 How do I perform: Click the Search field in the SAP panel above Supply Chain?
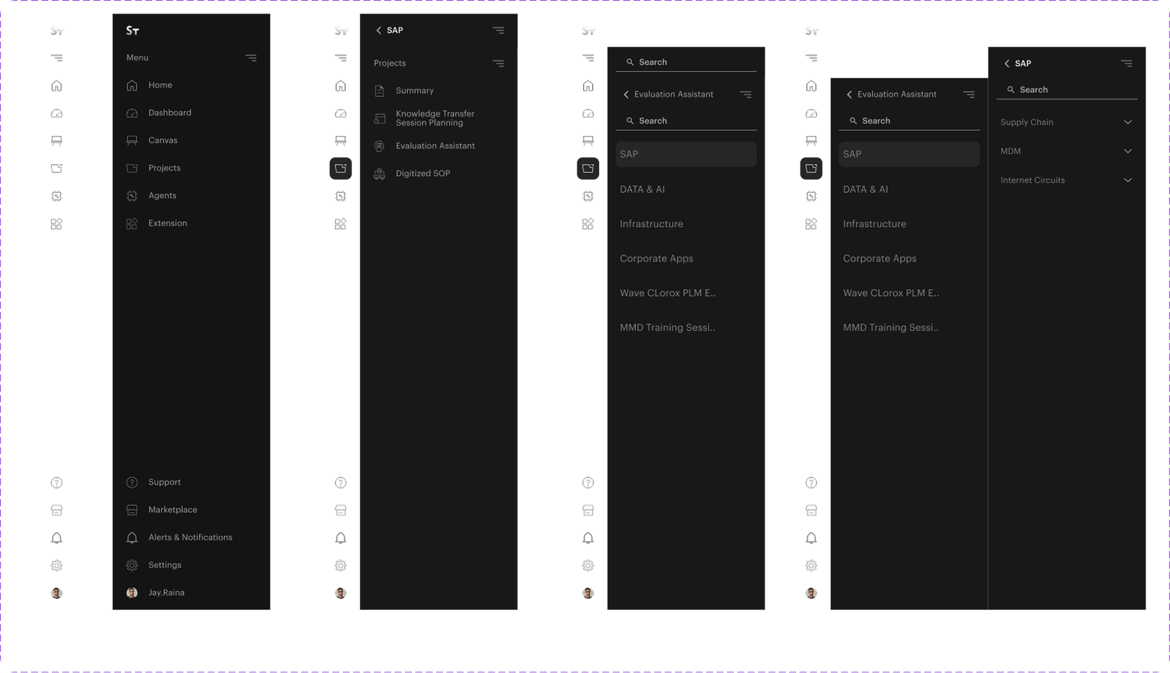point(1067,90)
